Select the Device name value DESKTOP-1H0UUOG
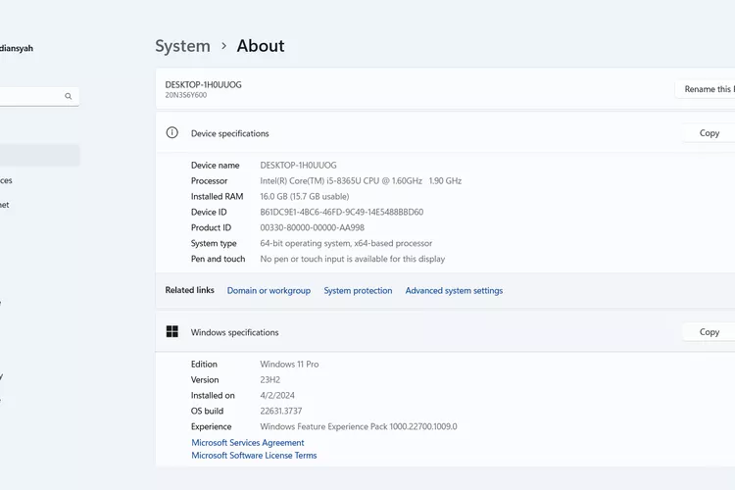Image resolution: width=735 pixels, height=490 pixels. [x=298, y=165]
